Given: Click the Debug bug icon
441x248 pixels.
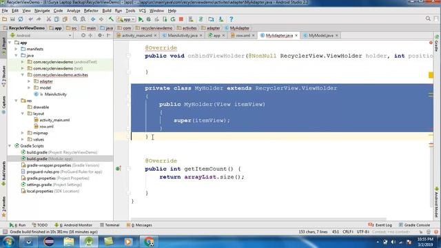Looking at the screenshot, I should tap(149, 19).
